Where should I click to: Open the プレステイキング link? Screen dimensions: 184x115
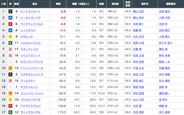click(31, 100)
